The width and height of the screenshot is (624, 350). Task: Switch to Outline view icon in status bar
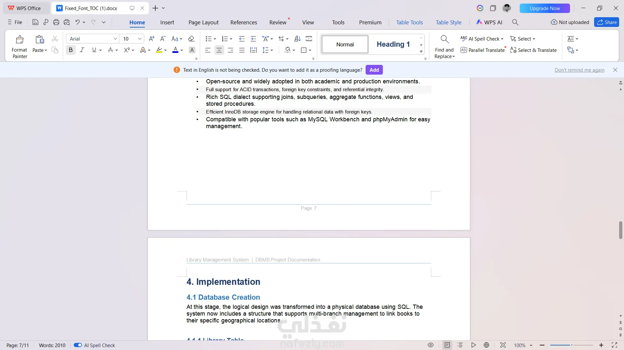click(460, 345)
